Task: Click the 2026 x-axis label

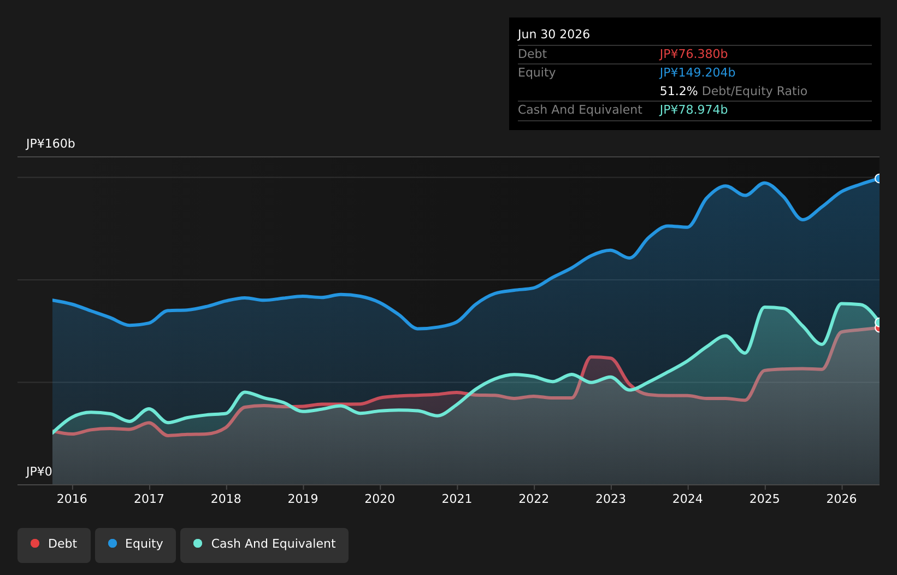Action: pyautogui.click(x=842, y=498)
